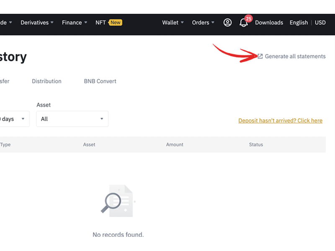Open the Asset dropdown showing All
Viewport: 335px width, 251px height.
point(72,119)
